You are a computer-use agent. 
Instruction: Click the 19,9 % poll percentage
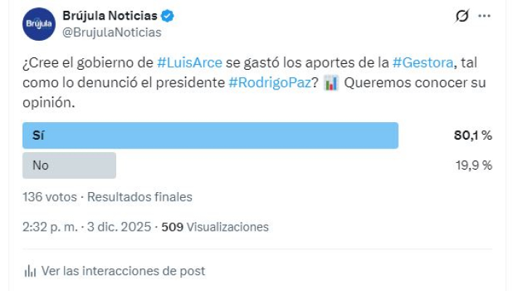click(473, 165)
